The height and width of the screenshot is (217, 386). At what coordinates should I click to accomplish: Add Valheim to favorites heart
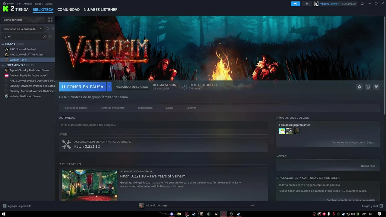pos(376,87)
